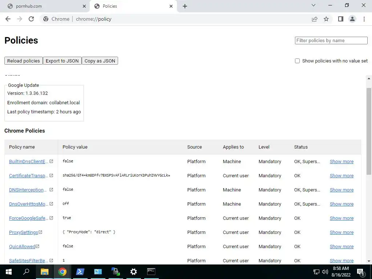Open the new tab plus button
372x279 pixels.
[185, 6]
